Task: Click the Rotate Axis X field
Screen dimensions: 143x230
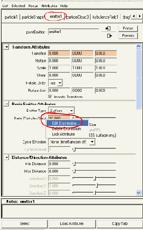Action: point(59,91)
